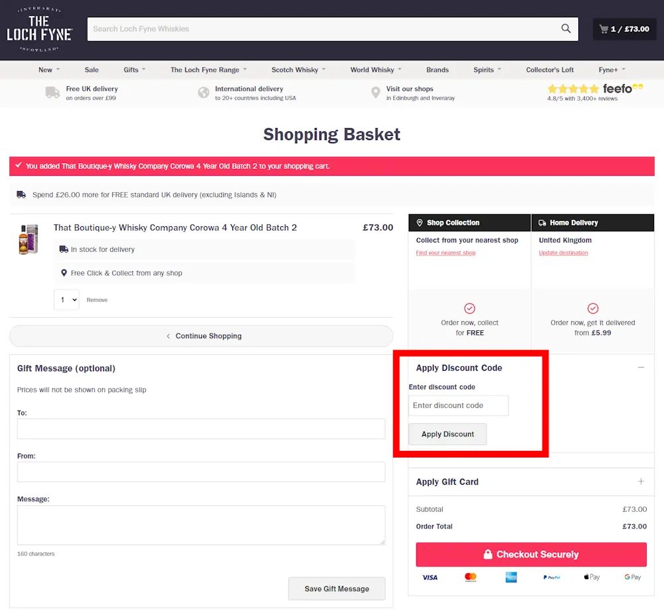Collapse the Apply Discount Code section

pos(641,367)
